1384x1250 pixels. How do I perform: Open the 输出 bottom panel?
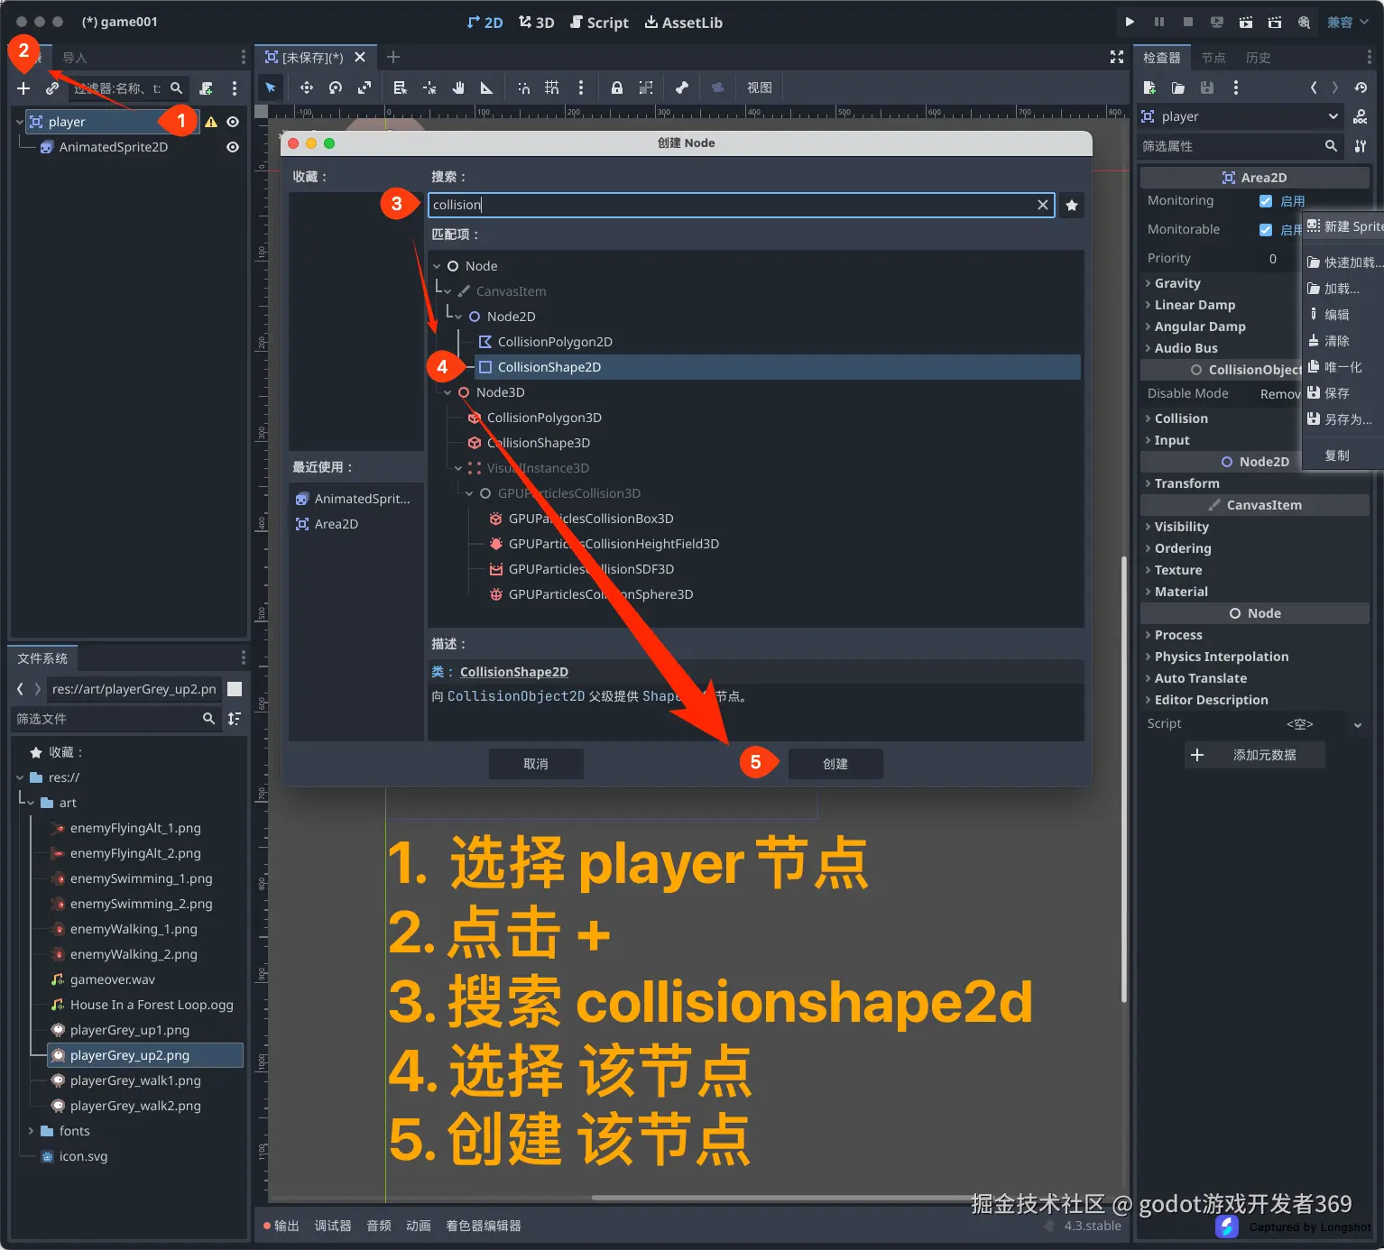[x=281, y=1226]
